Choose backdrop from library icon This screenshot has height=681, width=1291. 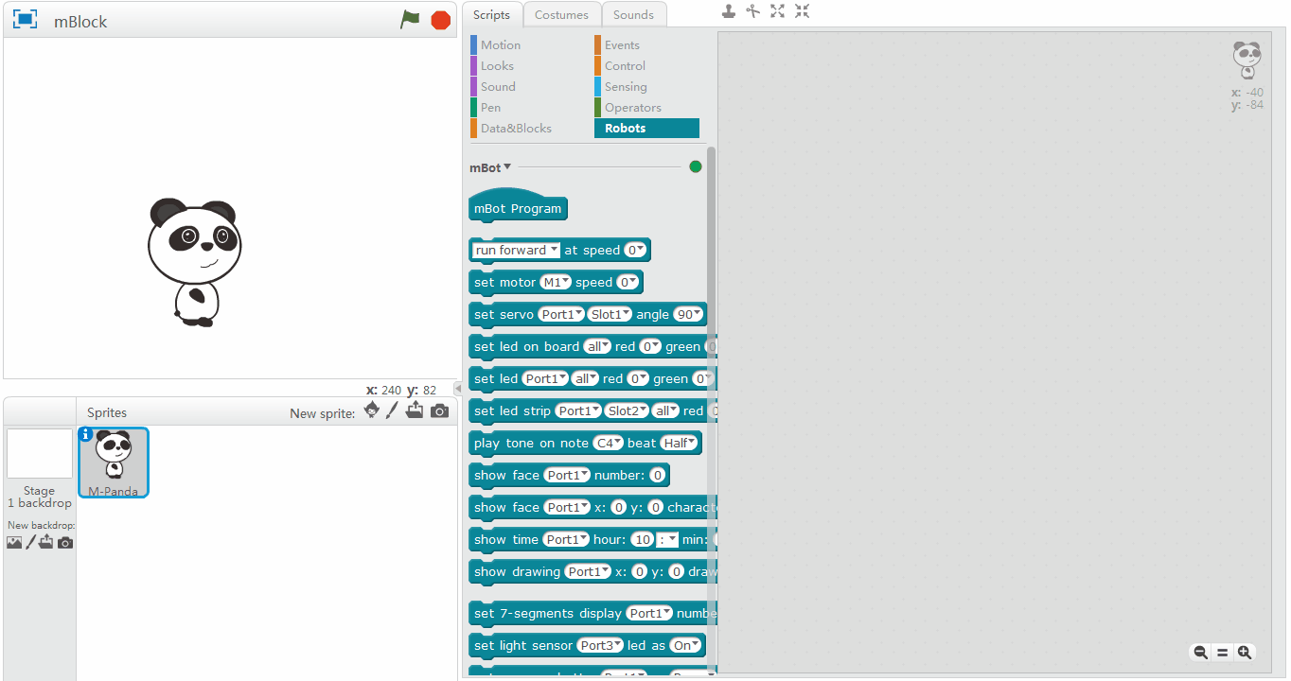coord(14,543)
